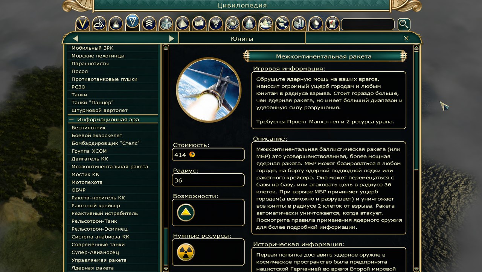Open the Civilopedia home V icon
Screen dimensions: 482x272
[x=82, y=24]
